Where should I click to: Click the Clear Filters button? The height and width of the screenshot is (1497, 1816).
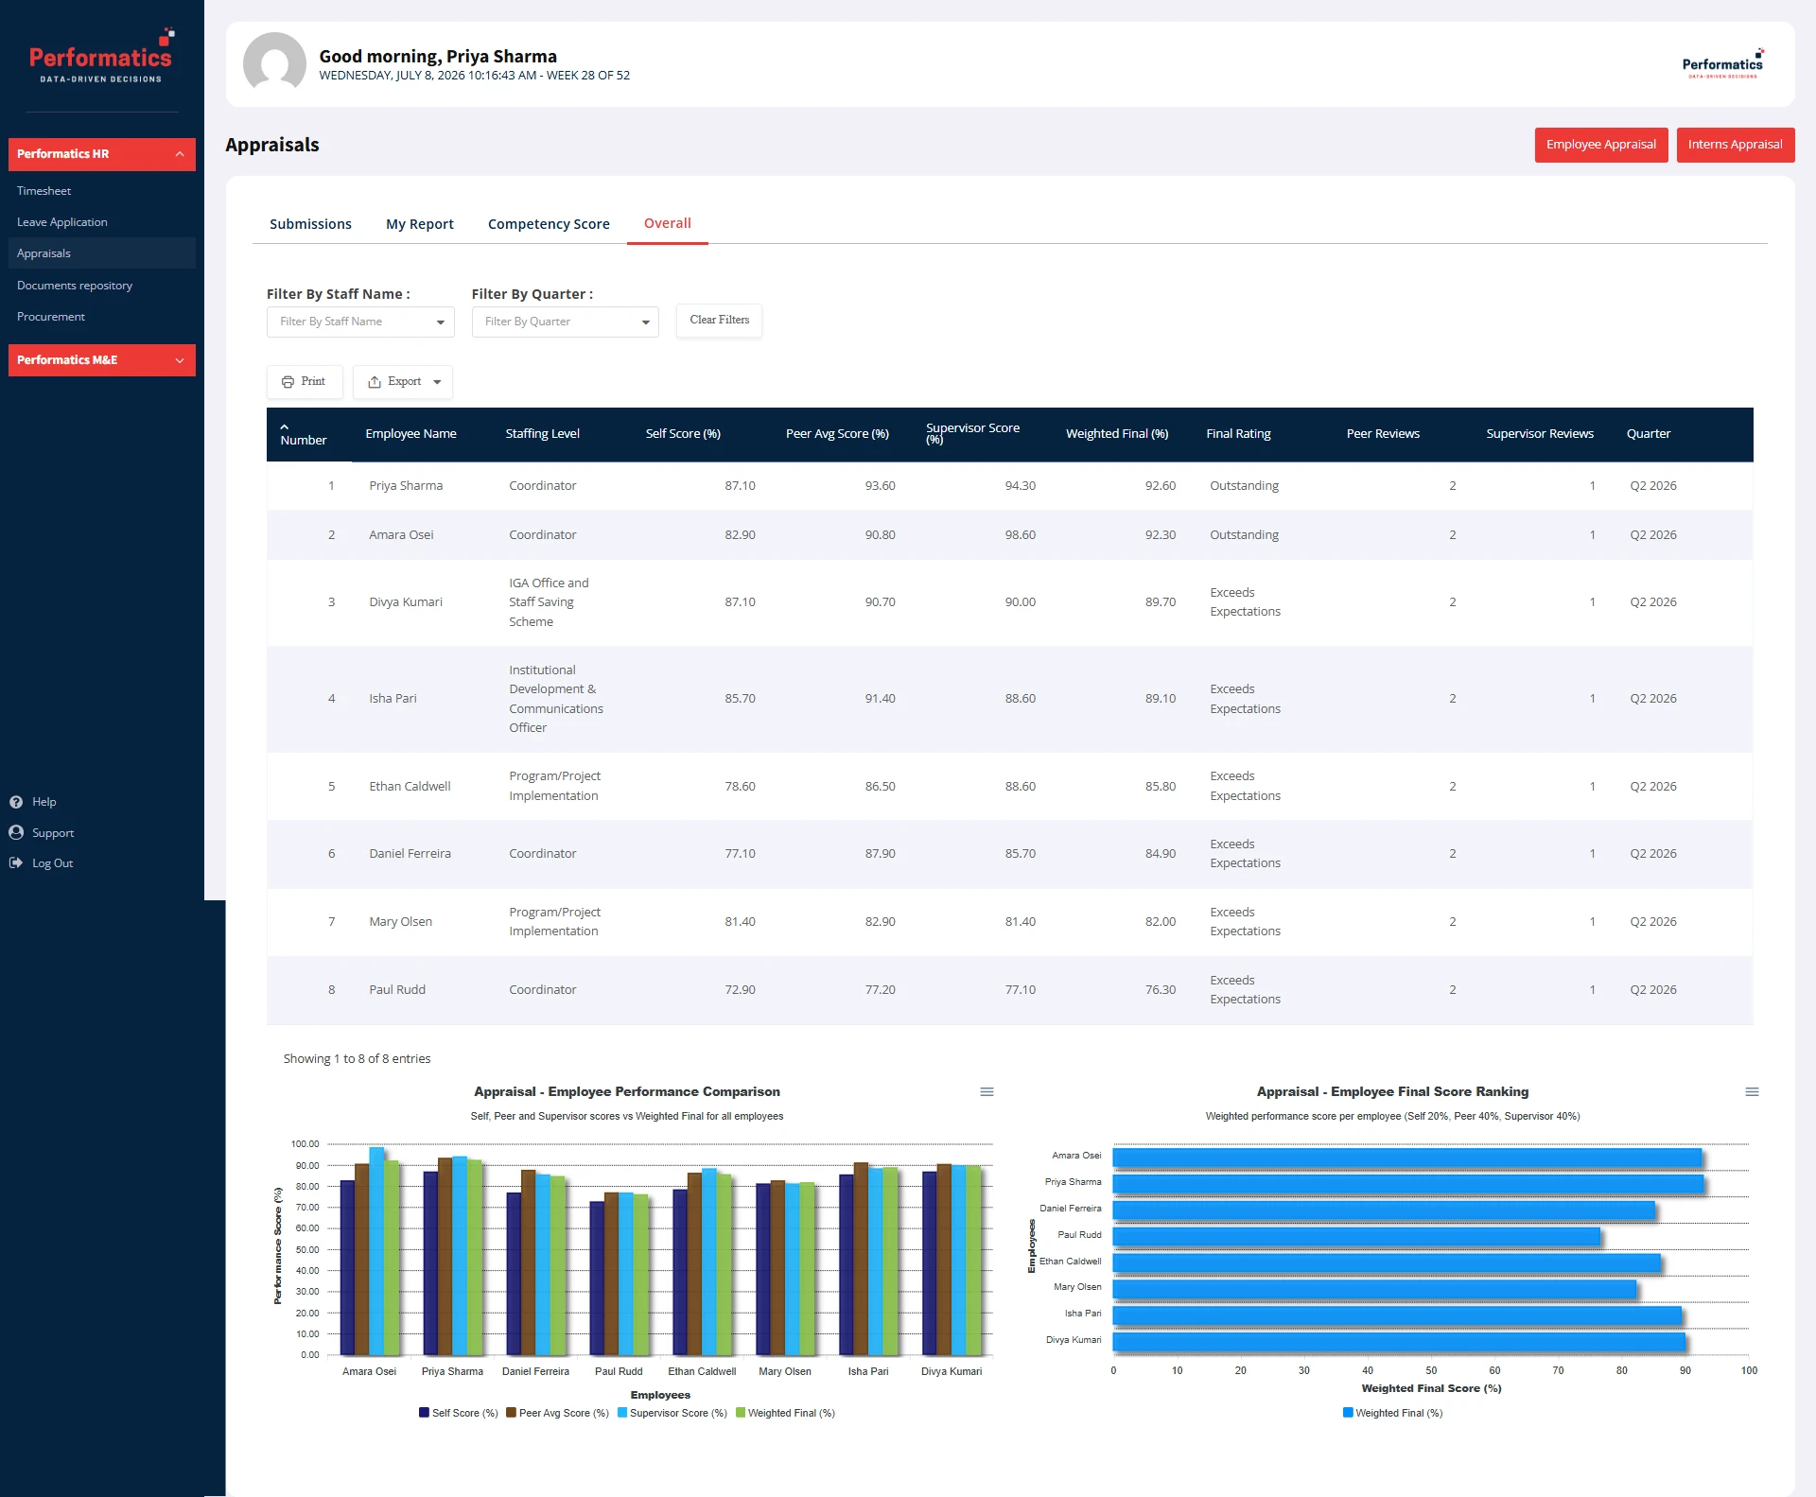[x=719, y=321]
